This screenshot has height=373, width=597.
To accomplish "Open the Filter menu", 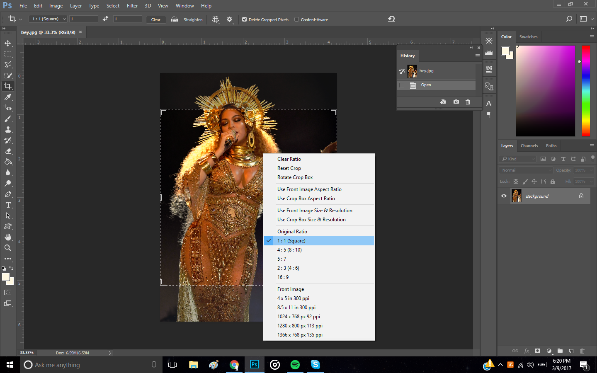I will click(x=132, y=6).
